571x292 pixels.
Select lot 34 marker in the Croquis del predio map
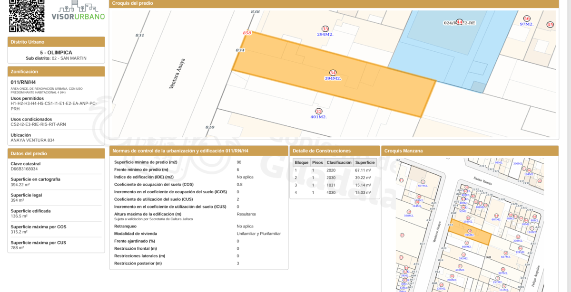click(x=333, y=73)
